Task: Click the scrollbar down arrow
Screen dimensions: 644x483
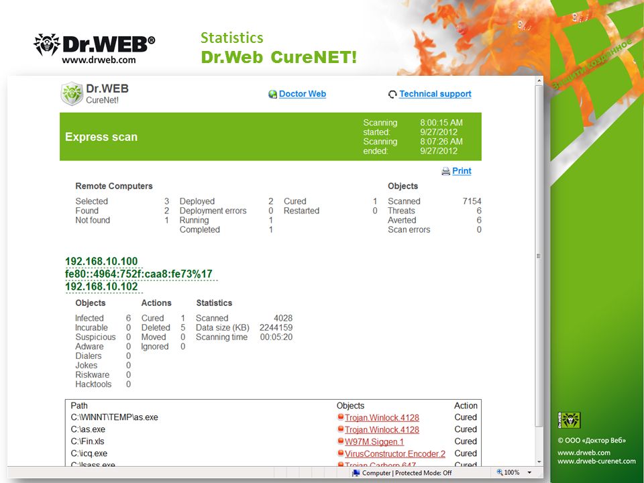Action: tap(539, 462)
